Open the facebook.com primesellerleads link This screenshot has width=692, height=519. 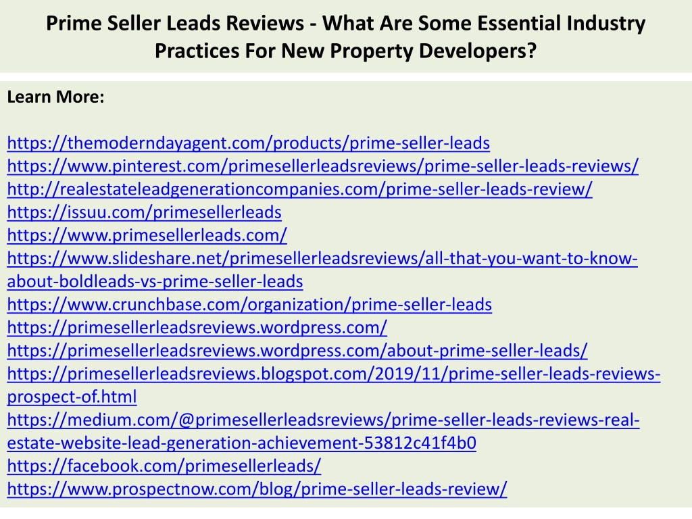(164, 466)
